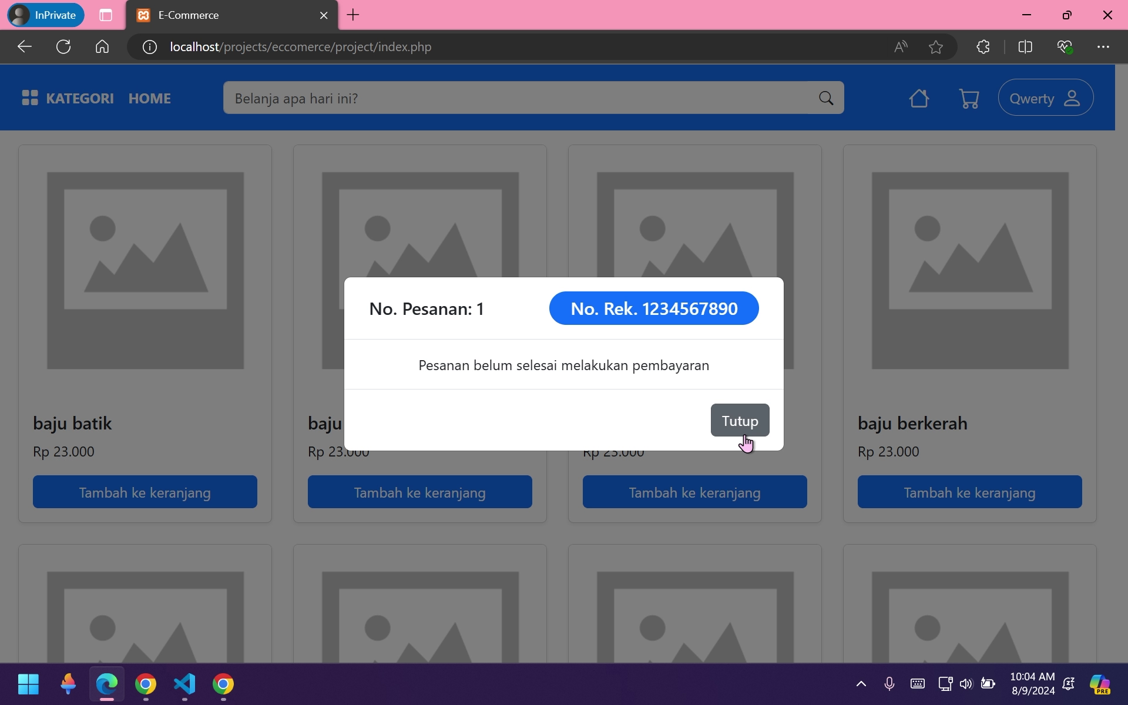Close the payment dialog with Tutup
Image resolution: width=1128 pixels, height=705 pixels.
(x=740, y=420)
